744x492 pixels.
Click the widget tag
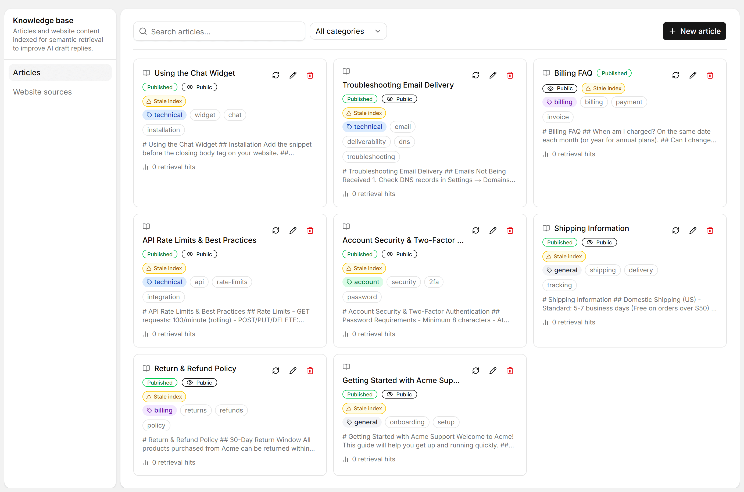click(205, 115)
